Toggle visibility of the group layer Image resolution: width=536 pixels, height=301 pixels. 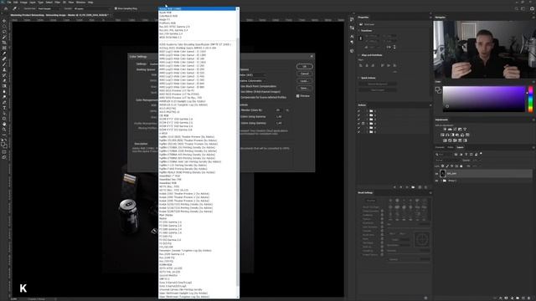[x=436, y=181]
